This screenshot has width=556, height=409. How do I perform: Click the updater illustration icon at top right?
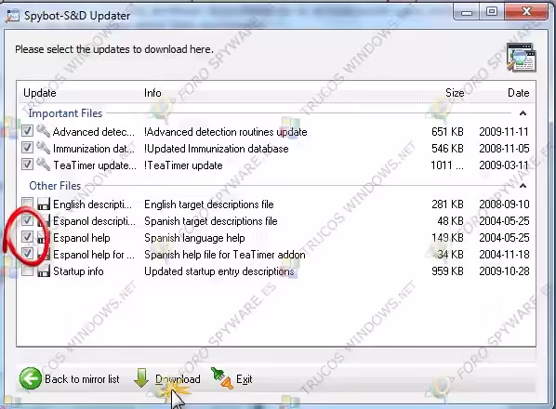point(521,58)
